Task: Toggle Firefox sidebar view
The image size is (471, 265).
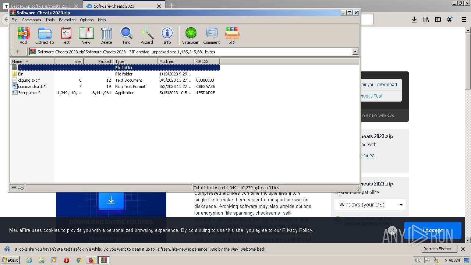Action: 438,20
